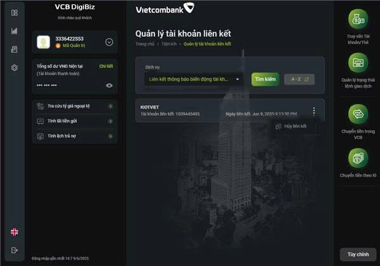Open the bar chart reports icon
The width and height of the screenshot is (380, 266).
[x=15, y=31]
